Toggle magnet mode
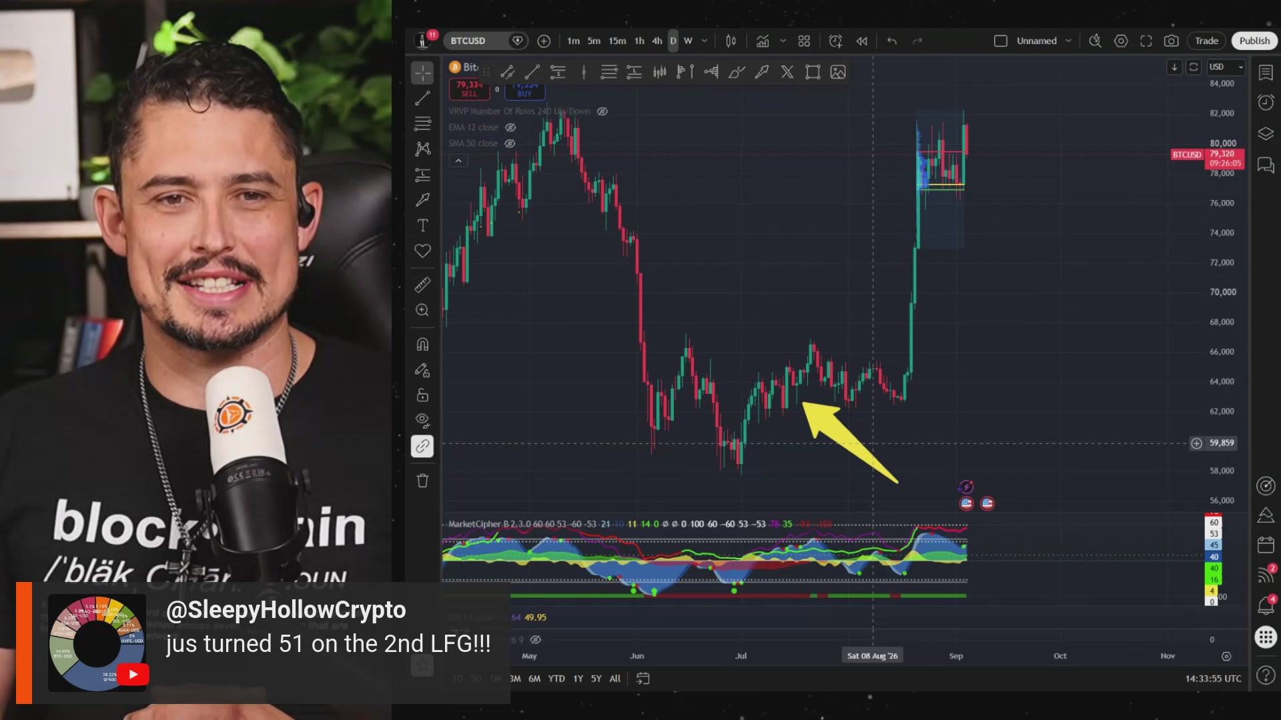Image resolution: width=1281 pixels, height=720 pixels. click(x=422, y=345)
